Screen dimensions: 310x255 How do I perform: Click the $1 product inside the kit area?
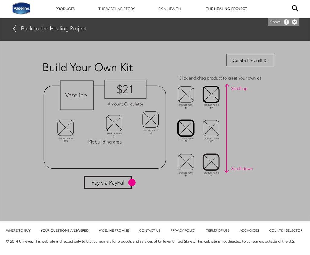tap(114, 123)
